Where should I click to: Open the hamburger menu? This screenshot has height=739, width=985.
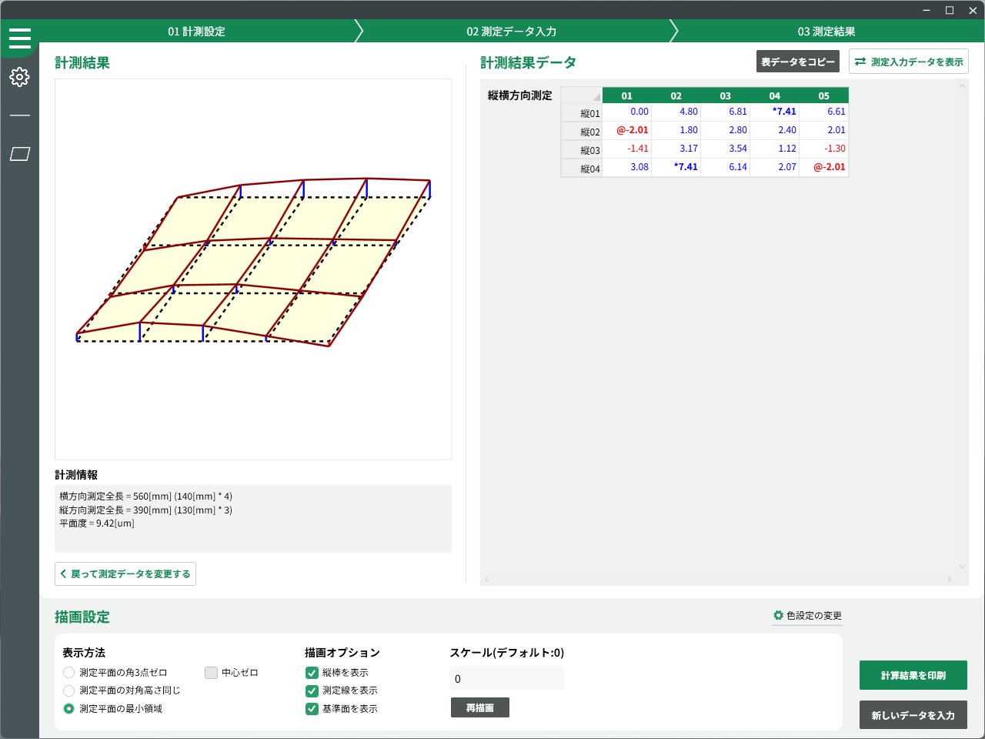click(20, 38)
